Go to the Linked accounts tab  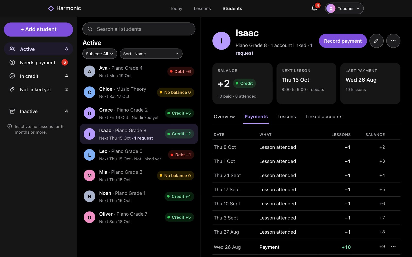324,117
